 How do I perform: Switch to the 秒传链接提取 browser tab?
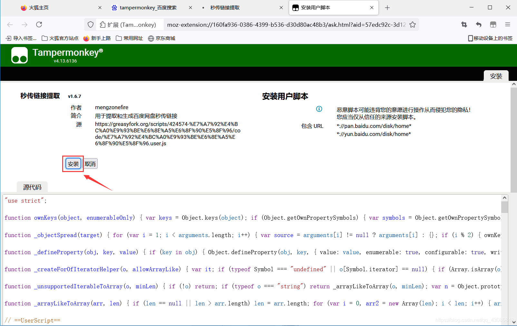coord(242,8)
